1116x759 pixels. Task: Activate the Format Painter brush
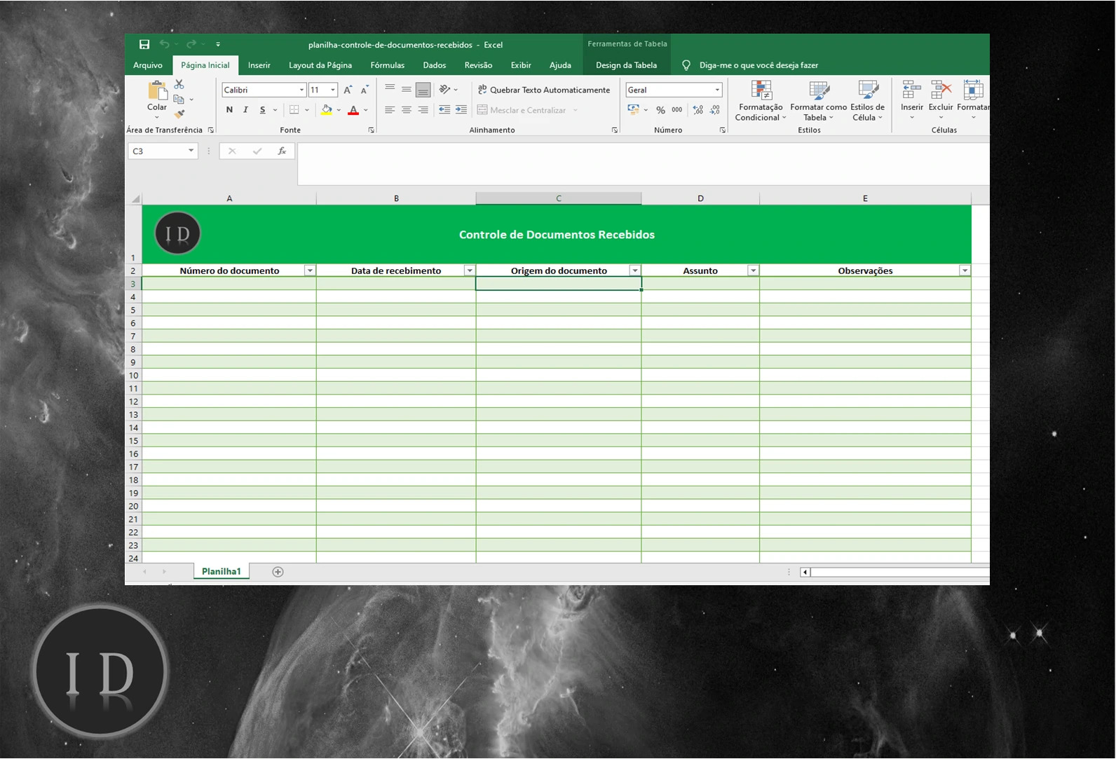pyautogui.click(x=179, y=114)
